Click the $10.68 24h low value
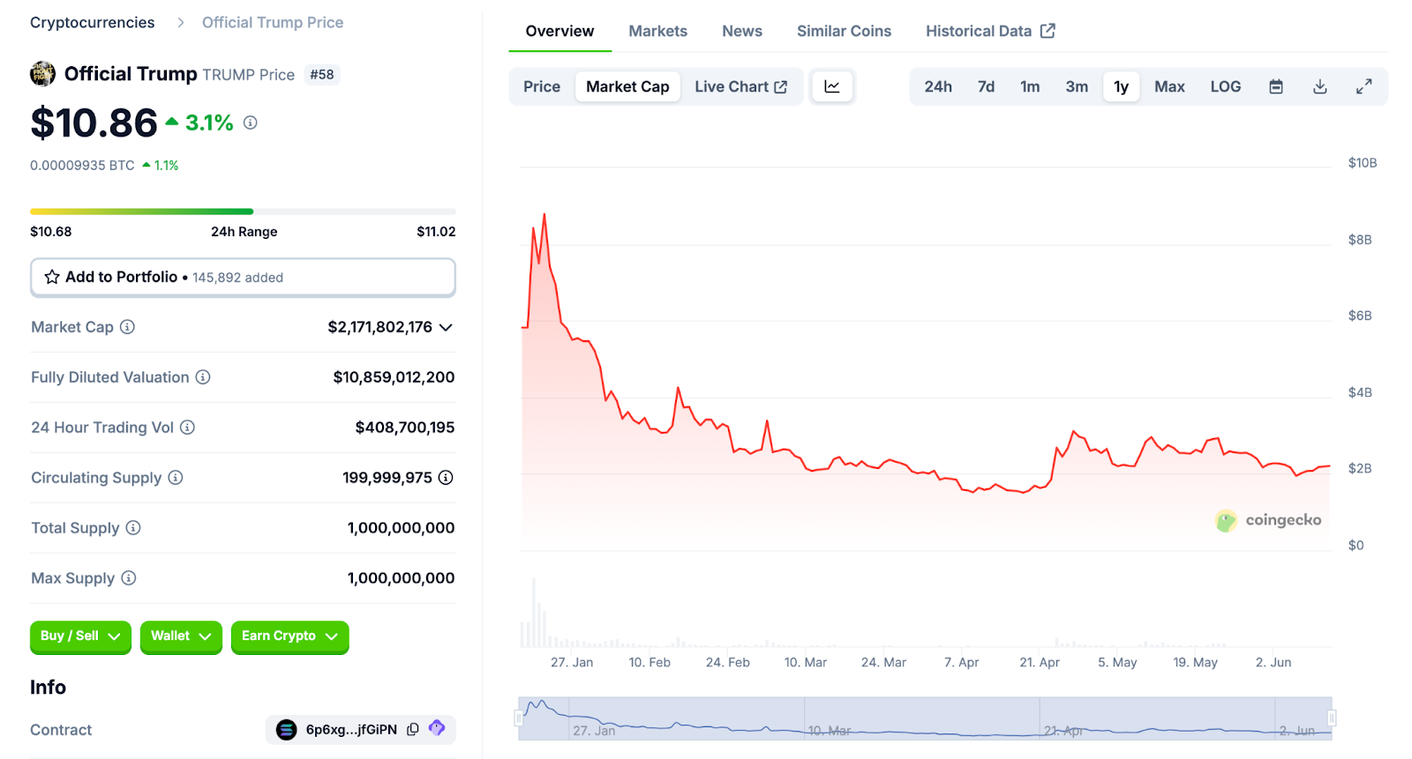1412x759 pixels. click(x=51, y=232)
